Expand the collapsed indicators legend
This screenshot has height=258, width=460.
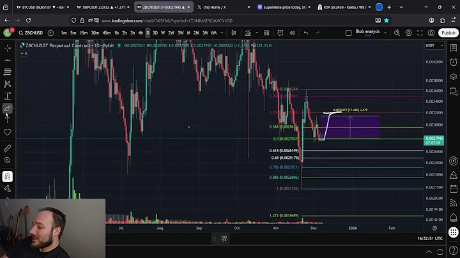(x=24, y=54)
